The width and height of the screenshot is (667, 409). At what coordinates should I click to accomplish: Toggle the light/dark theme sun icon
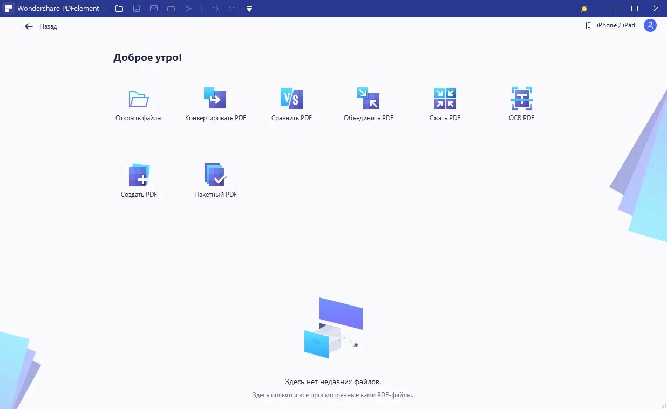pyautogui.click(x=583, y=8)
